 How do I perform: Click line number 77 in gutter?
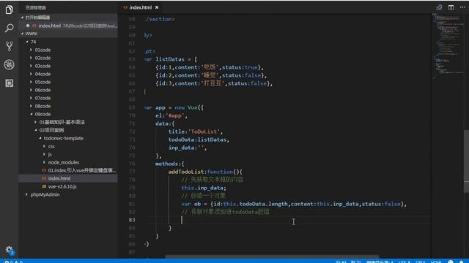132,172
